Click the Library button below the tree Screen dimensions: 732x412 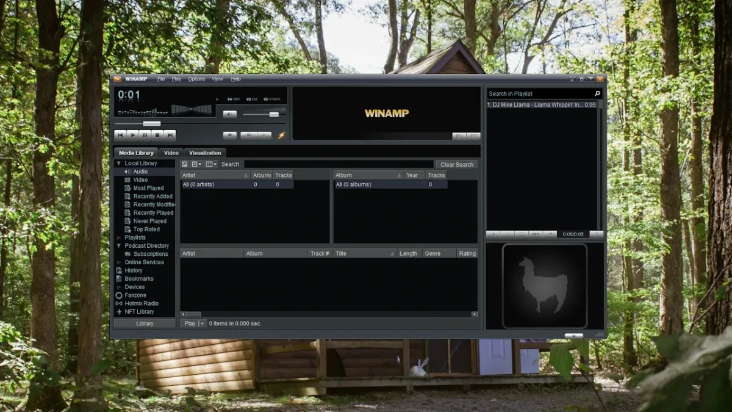pyautogui.click(x=145, y=323)
